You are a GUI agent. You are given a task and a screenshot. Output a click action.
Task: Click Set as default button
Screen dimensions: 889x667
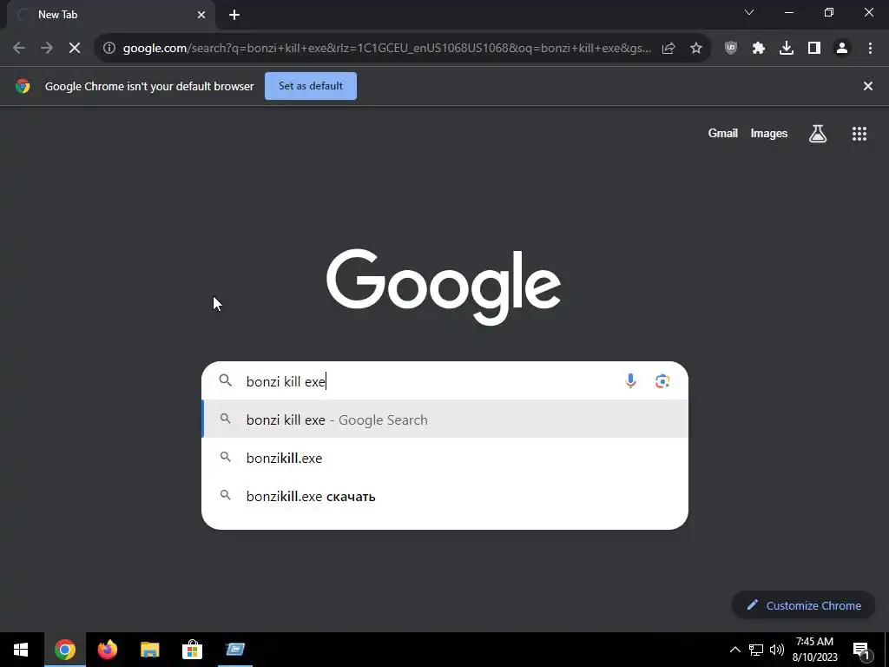pos(311,86)
